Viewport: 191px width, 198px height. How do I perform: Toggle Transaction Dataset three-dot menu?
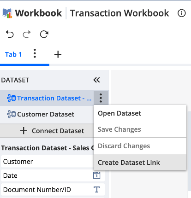[101, 98]
